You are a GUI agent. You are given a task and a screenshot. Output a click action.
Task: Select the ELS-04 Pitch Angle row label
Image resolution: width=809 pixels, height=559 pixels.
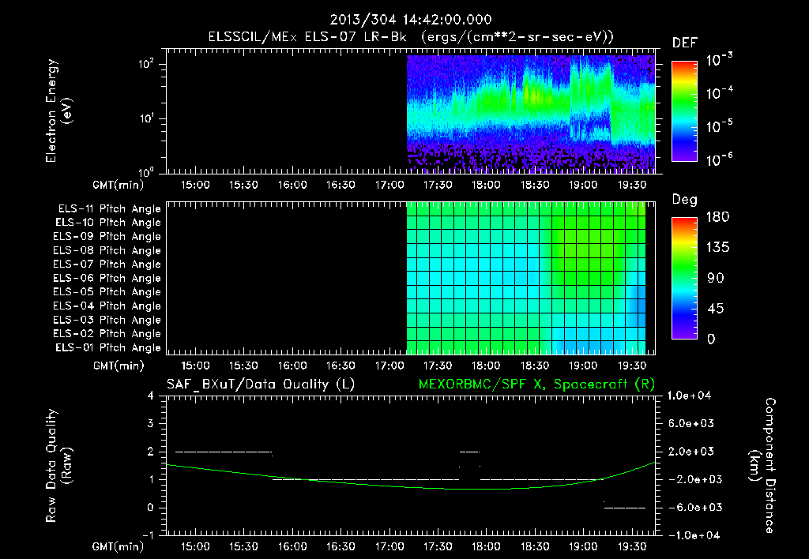[107, 306]
